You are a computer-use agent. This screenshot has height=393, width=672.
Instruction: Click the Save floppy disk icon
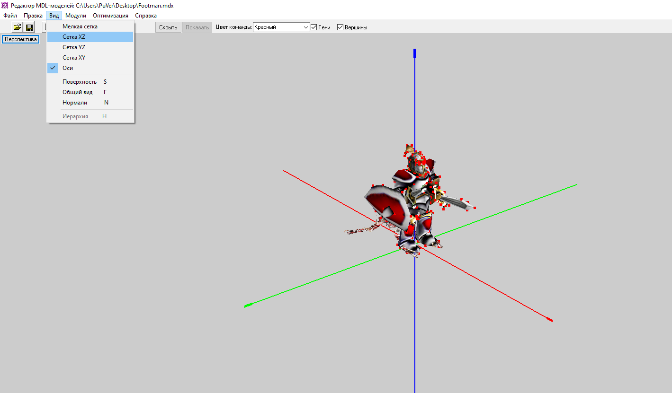(29, 27)
